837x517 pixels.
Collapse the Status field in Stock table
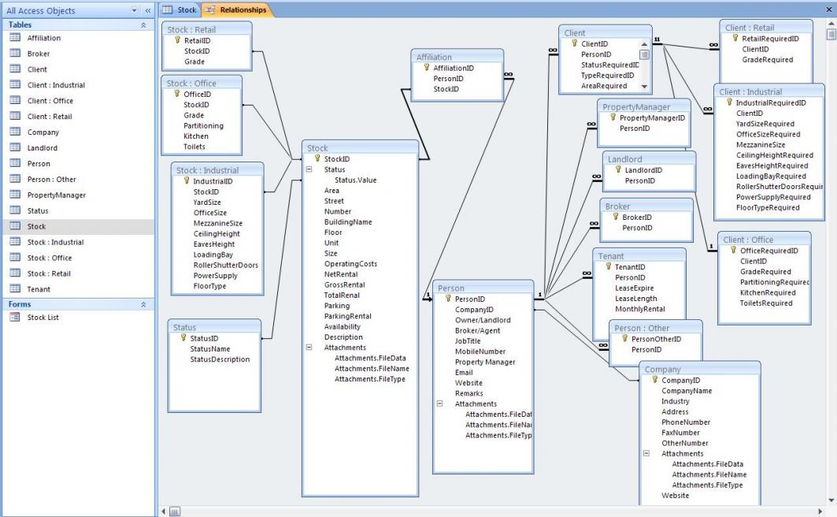tap(309, 169)
